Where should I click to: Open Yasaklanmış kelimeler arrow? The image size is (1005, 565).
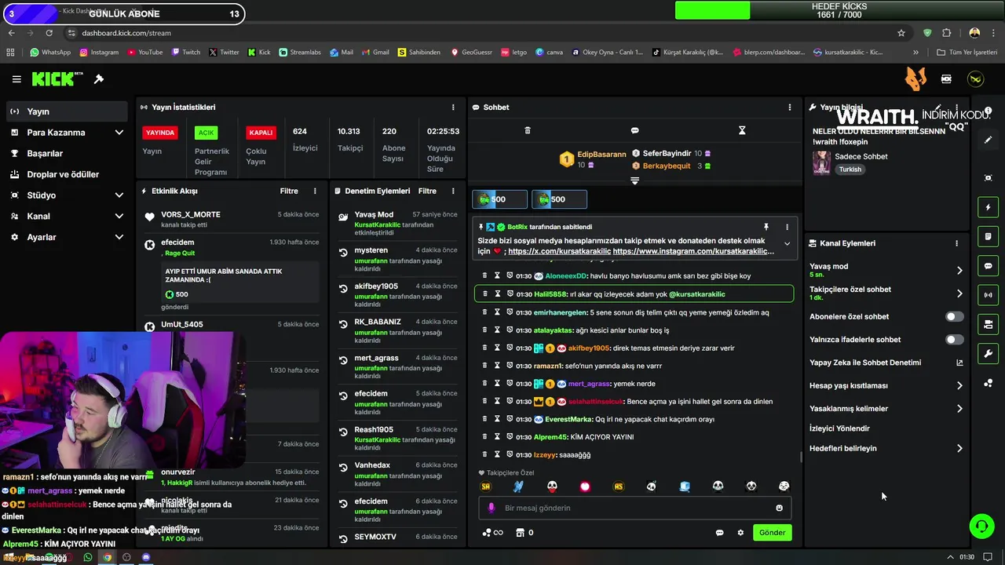(x=959, y=409)
